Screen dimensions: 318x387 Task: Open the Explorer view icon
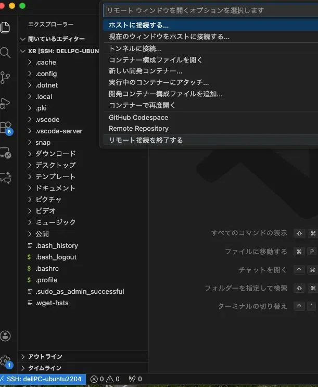[x=5, y=27]
